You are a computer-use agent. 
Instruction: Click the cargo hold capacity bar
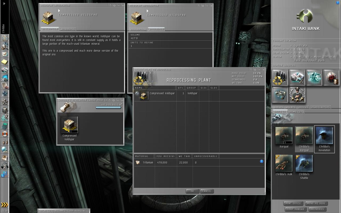coord(108,108)
